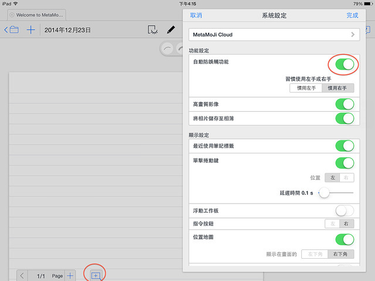Set 單擊捲動鍵 位置 to 左
Screen dimensions: 375x281
[332, 178]
